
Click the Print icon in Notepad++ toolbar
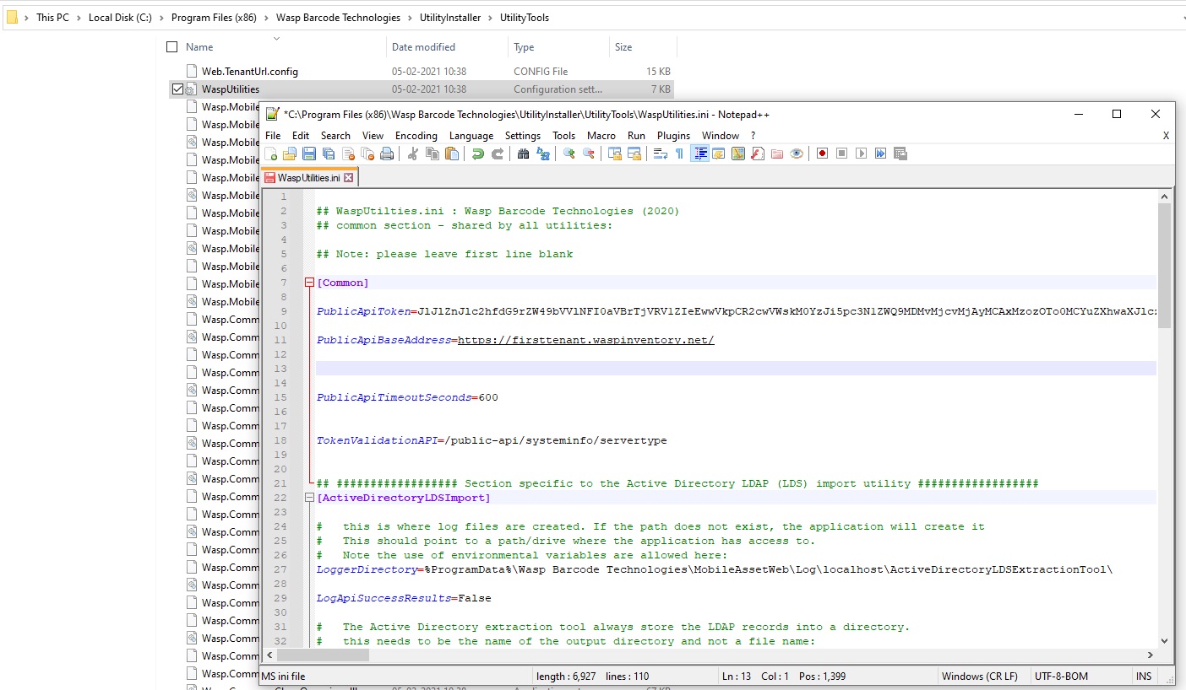pos(387,154)
